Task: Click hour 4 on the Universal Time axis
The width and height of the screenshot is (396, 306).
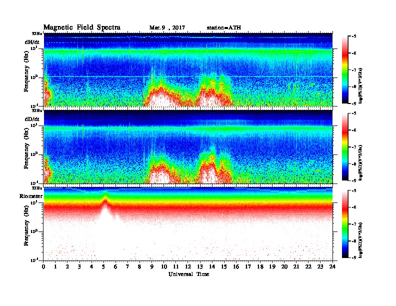Action: coord(91,267)
